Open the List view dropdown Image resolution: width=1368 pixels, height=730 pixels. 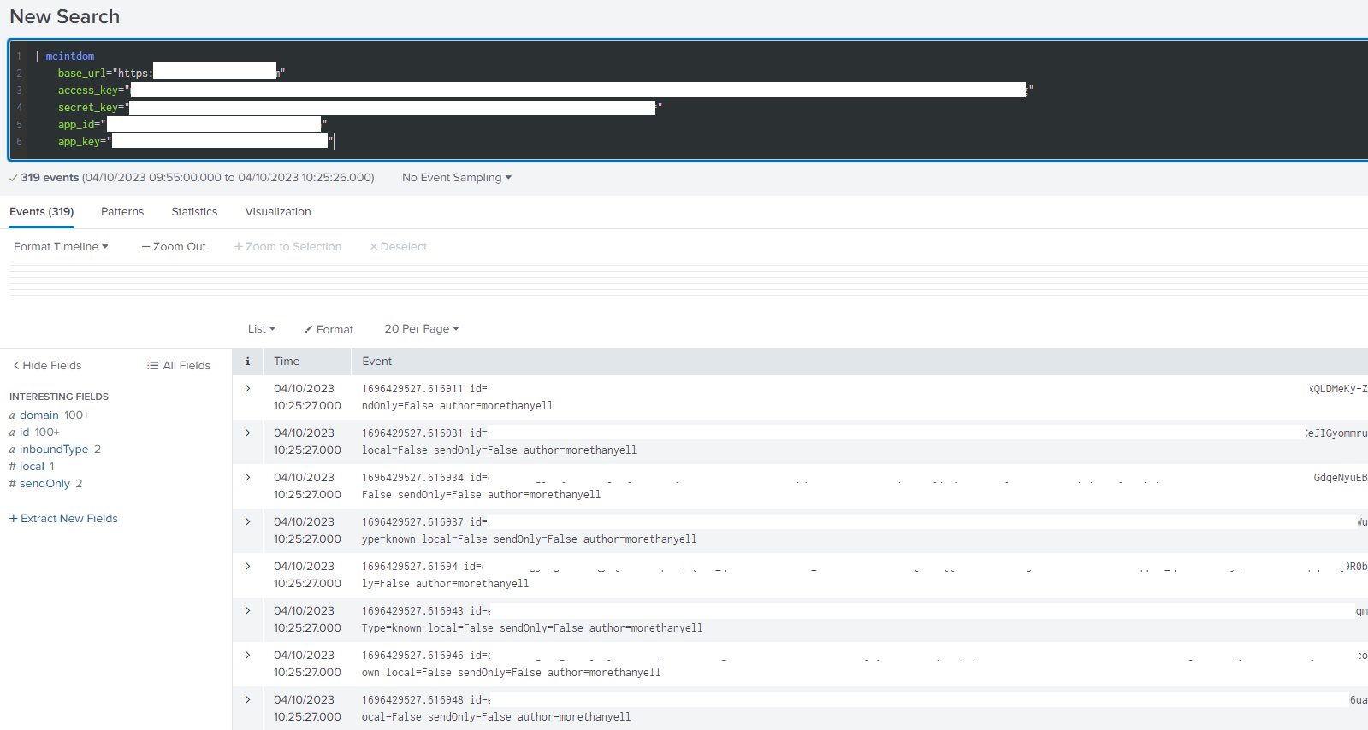tap(262, 328)
